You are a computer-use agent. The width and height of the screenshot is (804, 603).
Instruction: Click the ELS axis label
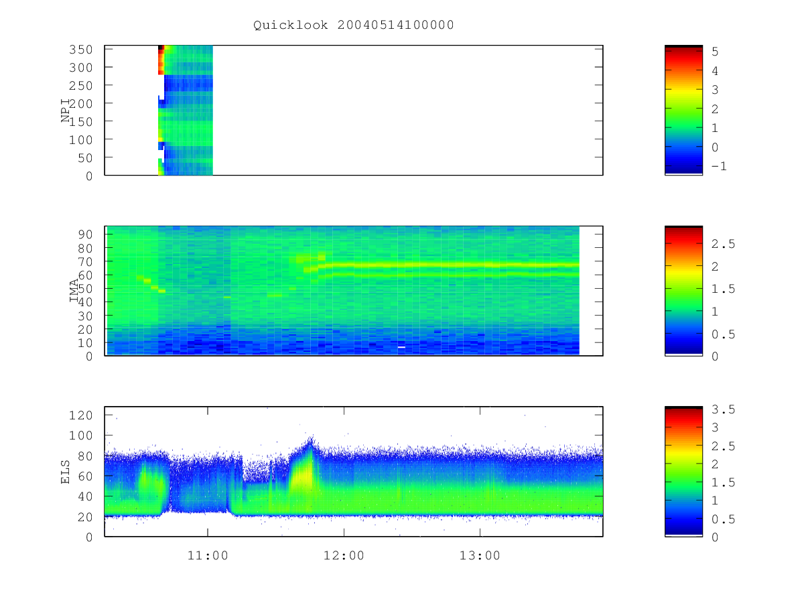click(x=66, y=472)
